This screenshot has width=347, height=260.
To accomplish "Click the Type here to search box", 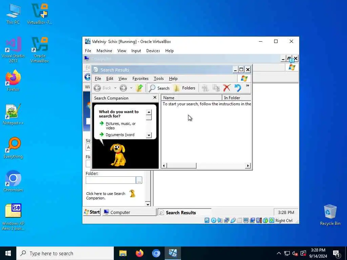I will (65, 253).
